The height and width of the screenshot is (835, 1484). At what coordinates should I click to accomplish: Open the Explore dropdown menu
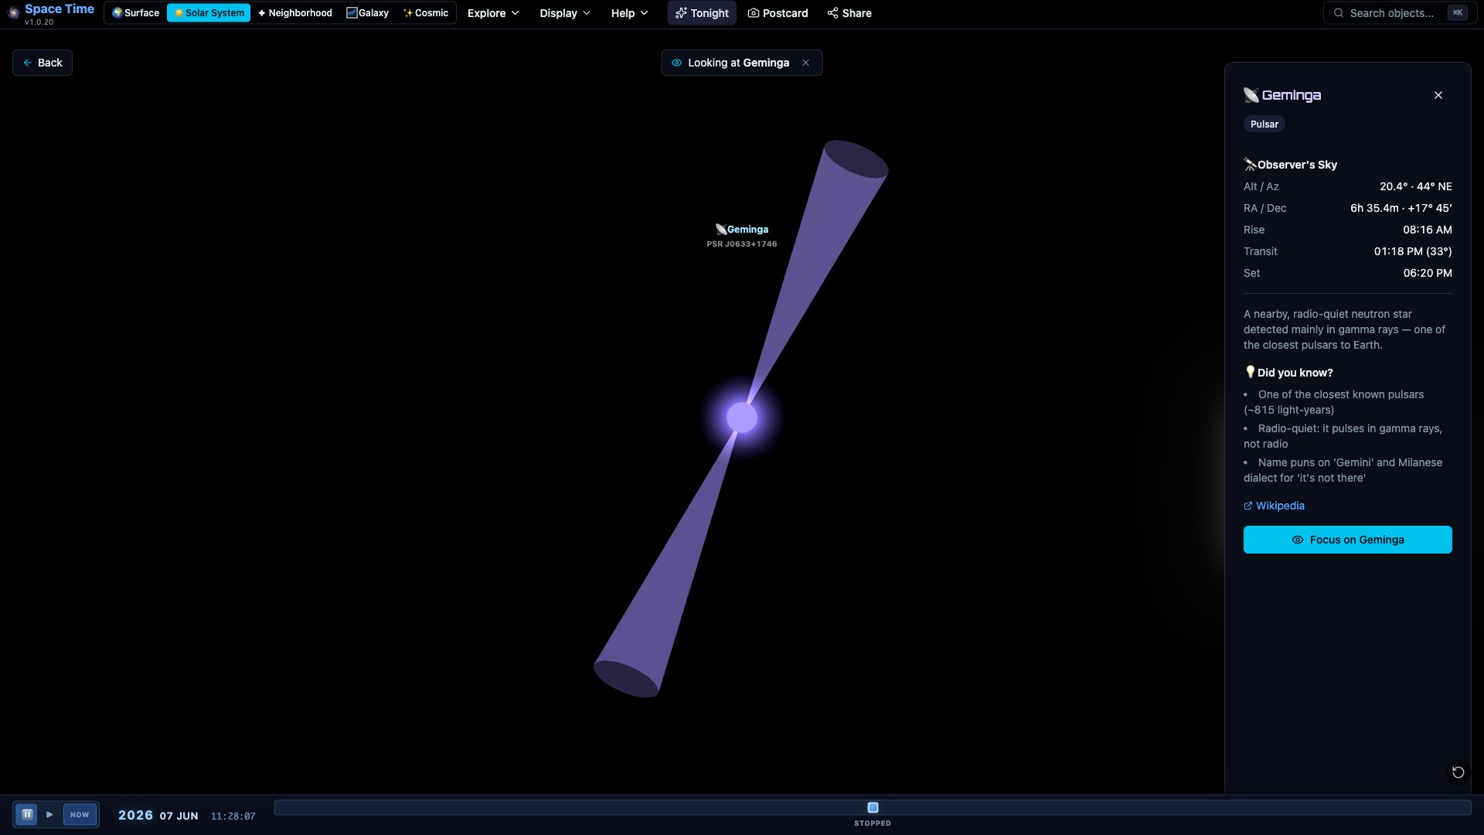(x=493, y=13)
